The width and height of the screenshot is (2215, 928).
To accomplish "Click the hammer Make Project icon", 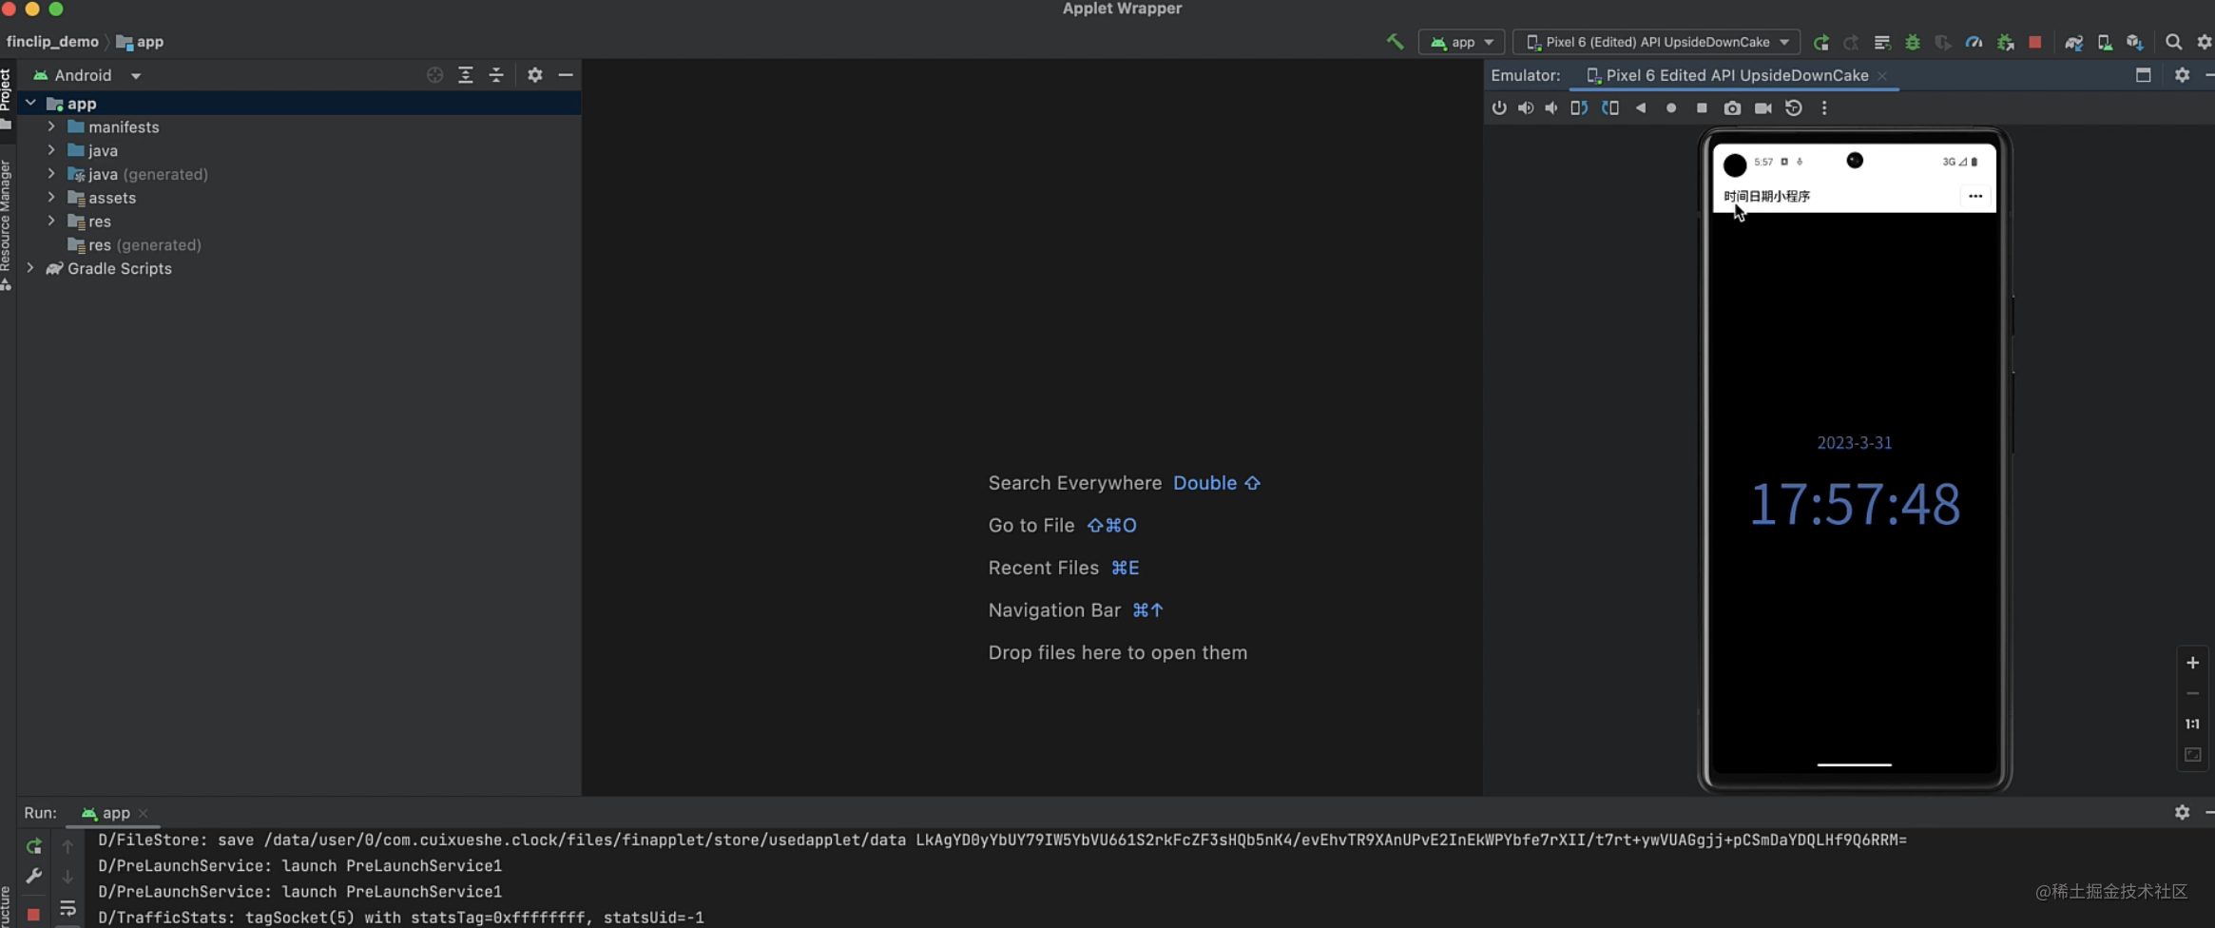I will (x=1395, y=42).
